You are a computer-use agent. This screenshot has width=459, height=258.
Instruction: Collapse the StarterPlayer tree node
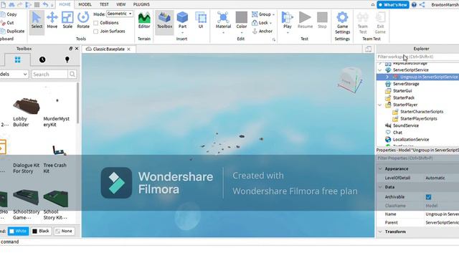[380, 105]
